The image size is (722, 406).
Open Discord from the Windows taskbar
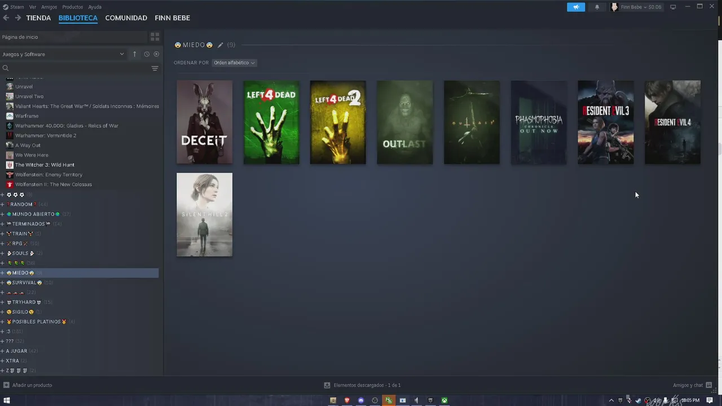pyautogui.click(x=361, y=400)
